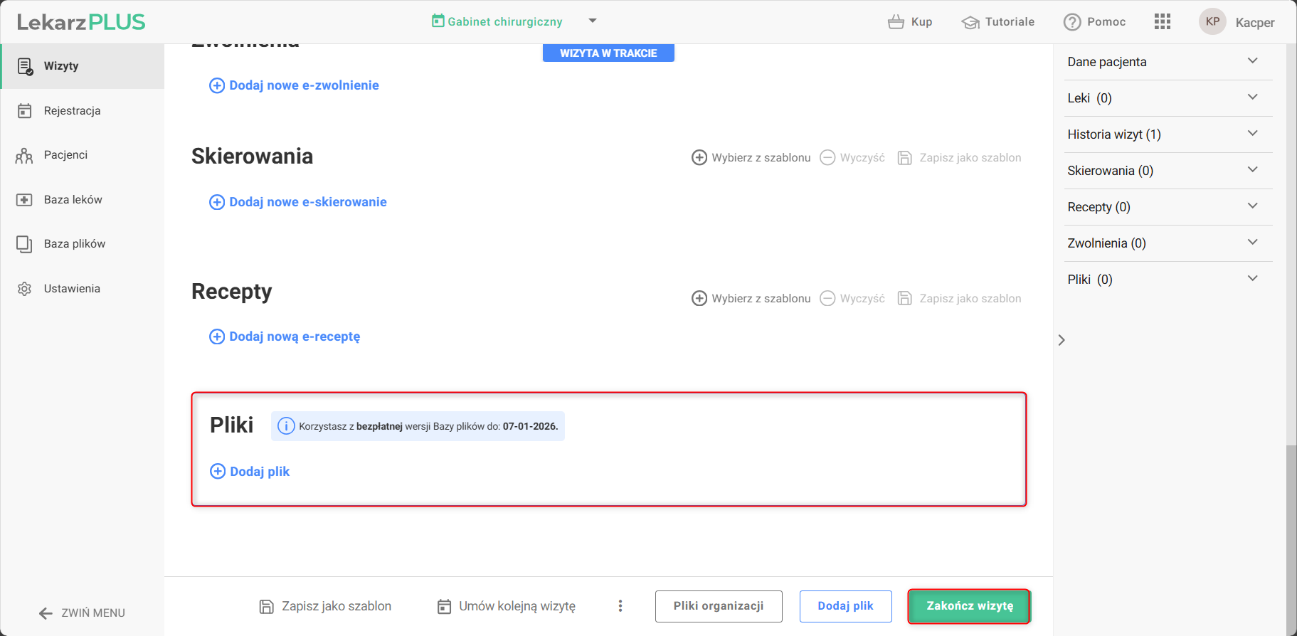Click the Zakończ wizytę button
The height and width of the screenshot is (636, 1297).
[x=969, y=606]
